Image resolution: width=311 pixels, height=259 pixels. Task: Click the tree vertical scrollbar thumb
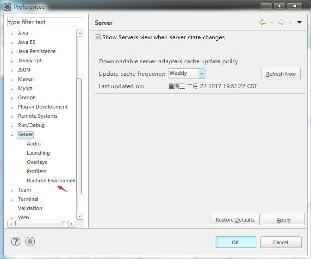click(x=79, y=136)
